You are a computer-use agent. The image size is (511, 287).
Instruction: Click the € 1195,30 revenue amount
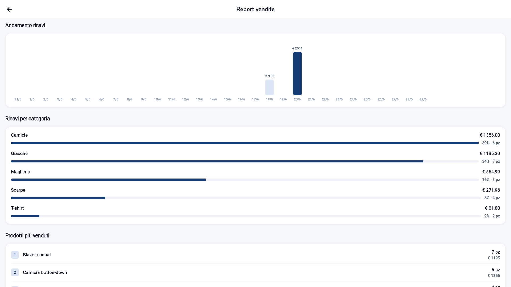490,153
